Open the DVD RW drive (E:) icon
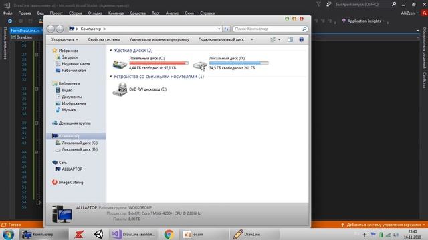428x240 pixels. coord(120,89)
